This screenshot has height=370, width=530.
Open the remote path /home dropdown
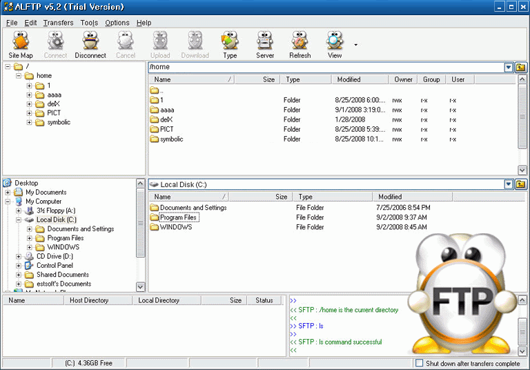(x=509, y=67)
